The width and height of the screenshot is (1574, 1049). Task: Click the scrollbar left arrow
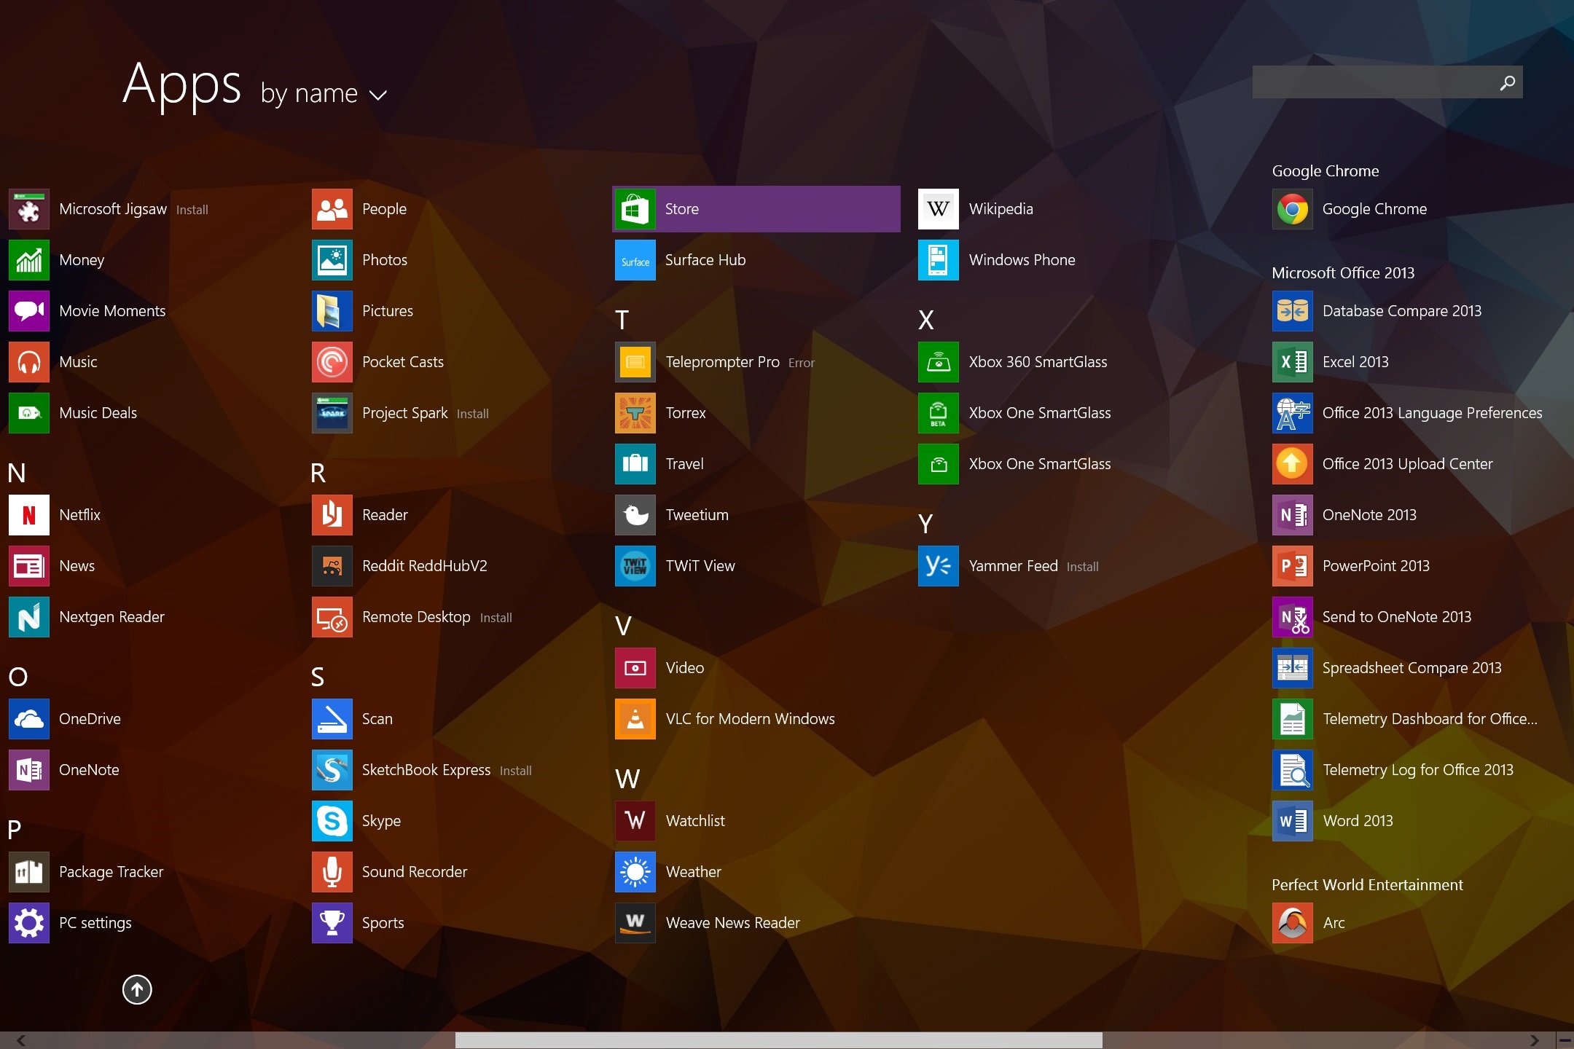[20, 1040]
